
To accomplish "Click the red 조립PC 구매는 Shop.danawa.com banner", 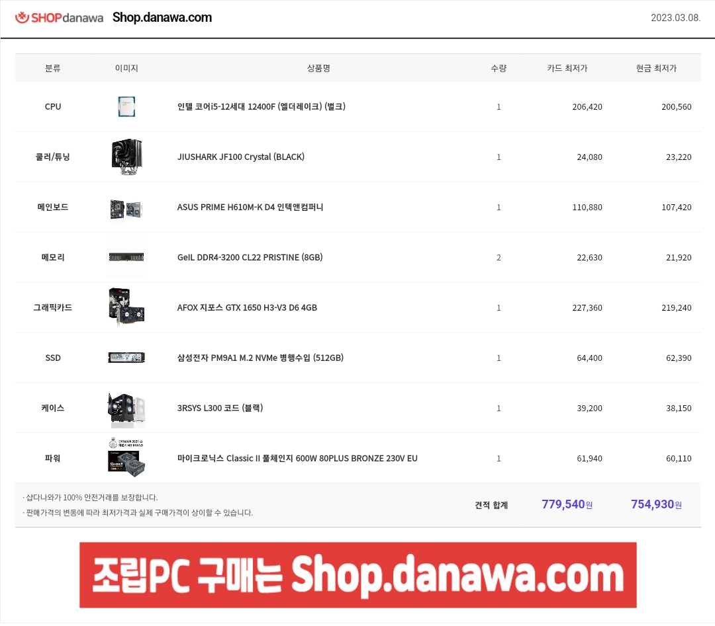I will (x=358, y=575).
